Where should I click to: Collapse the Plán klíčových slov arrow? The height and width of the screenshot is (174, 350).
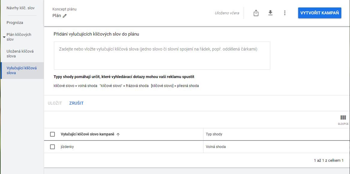(4, 37)
